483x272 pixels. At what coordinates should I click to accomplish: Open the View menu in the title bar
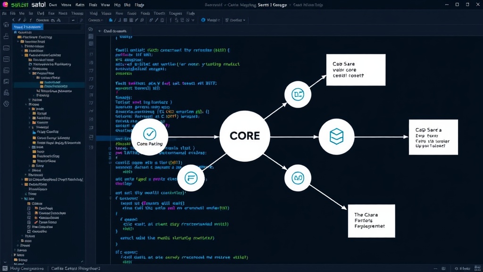click(x=105, y=5)
